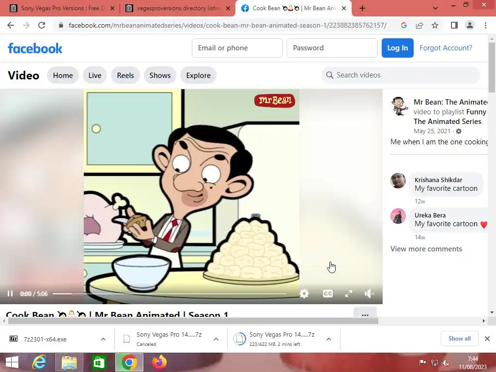This screenshot has width=496, height=372.
Task: Share this page icon
Action: (419, 25)
